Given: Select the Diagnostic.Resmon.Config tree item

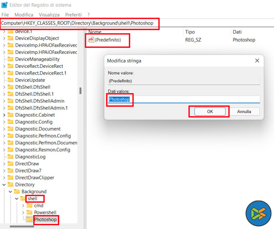Looking at the screenshot, I should click(43, 150).
